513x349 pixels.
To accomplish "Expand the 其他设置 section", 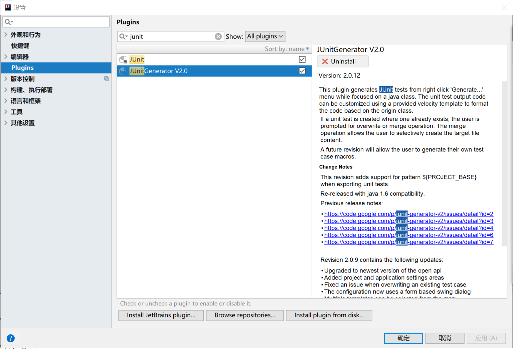I will point(6,123).
